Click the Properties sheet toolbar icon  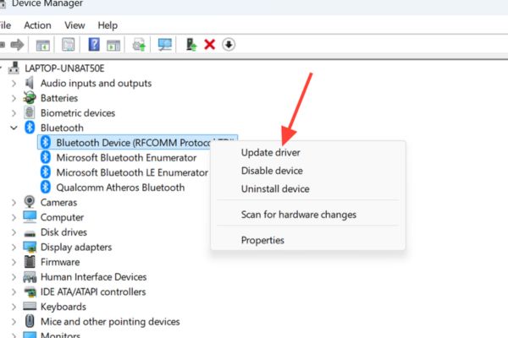(69, 45)
